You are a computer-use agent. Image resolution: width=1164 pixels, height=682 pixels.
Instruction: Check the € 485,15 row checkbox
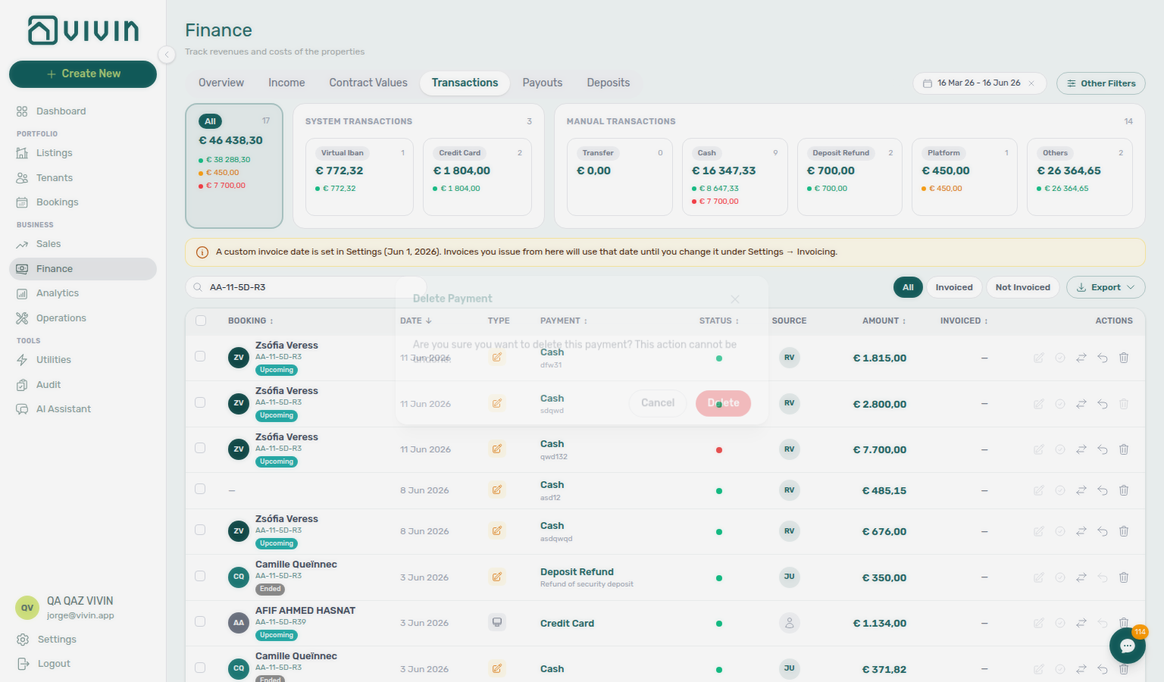tap(200, 489)
